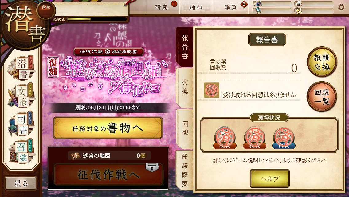Open 通知 from the top menu

tap(196, 7)
